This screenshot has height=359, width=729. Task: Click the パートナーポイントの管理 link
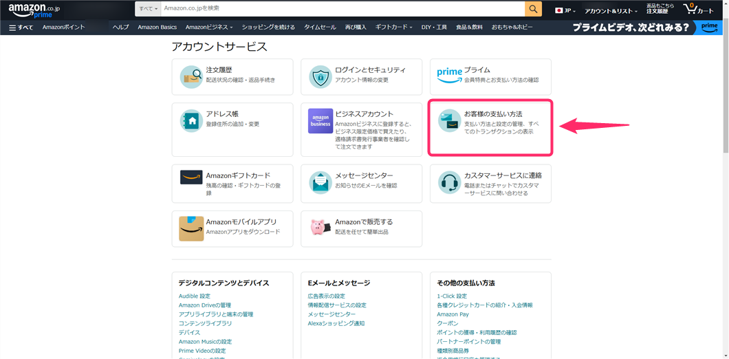click(x=468, y=342)
